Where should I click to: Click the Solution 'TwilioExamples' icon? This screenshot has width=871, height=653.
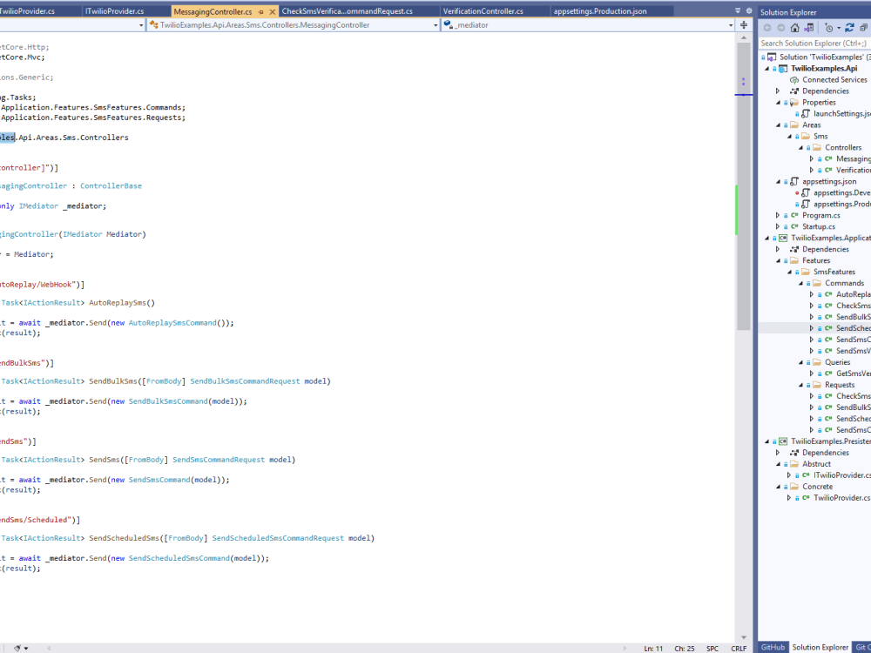tap(772, 57)
